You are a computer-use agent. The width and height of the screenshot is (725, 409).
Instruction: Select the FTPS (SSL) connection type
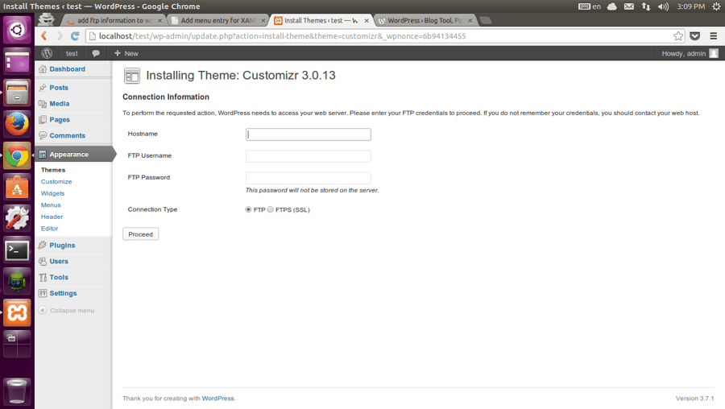tap(271, 209)
